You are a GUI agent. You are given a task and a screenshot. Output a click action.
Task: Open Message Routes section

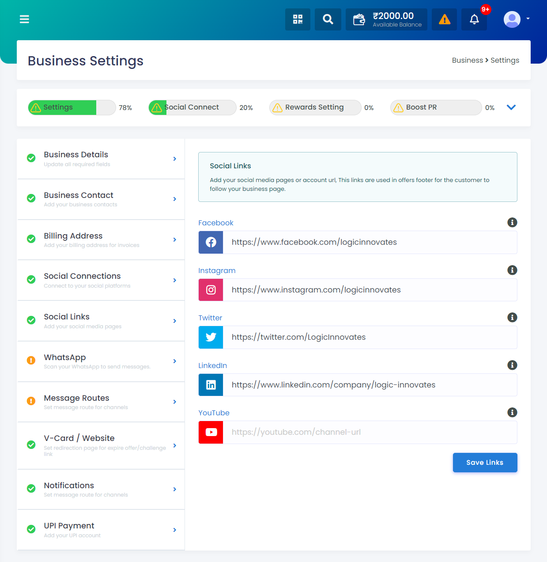coord(101,402)
